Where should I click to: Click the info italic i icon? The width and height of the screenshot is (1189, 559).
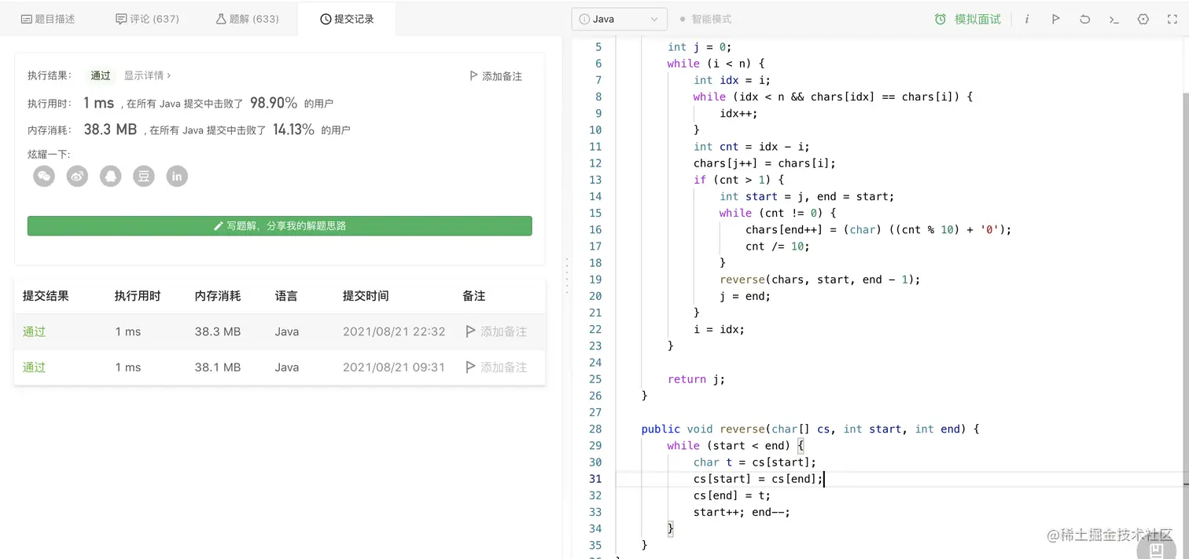[x=1026, y=19]
